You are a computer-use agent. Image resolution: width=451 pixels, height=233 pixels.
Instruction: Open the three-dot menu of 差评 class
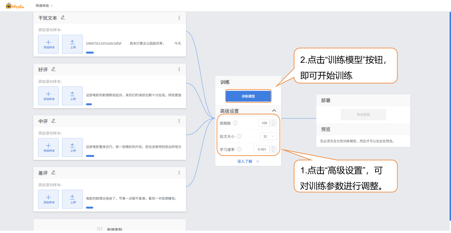tap(179, 173)
